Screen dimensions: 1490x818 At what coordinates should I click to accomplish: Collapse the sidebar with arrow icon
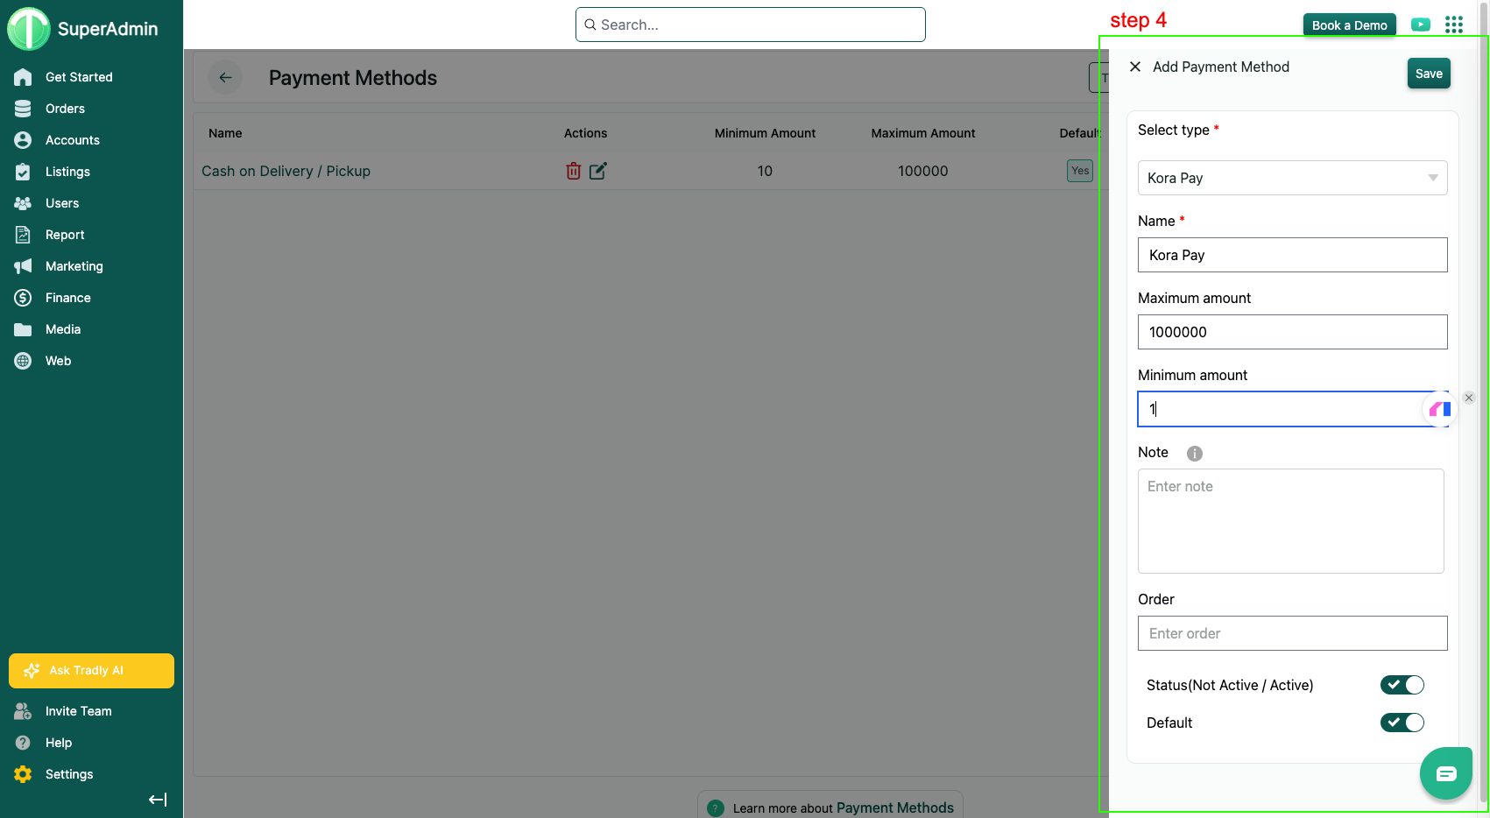coord(158,799)
